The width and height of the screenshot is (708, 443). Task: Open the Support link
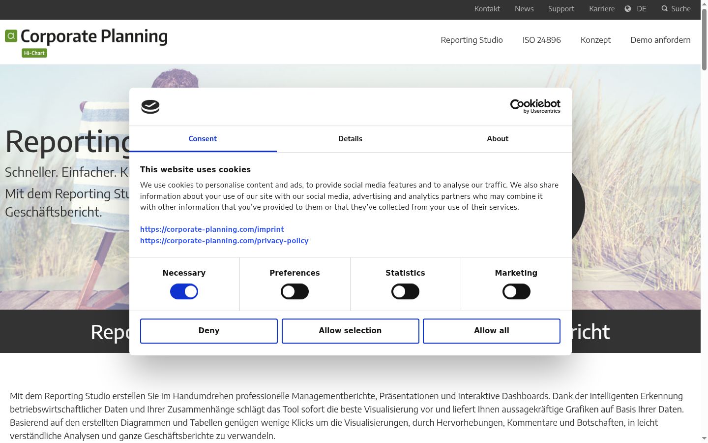[561, 9]
